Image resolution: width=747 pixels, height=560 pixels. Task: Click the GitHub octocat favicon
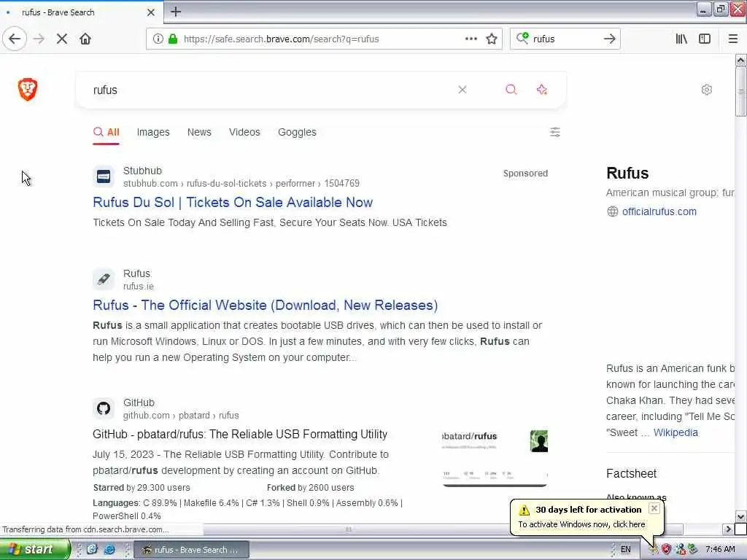point(104,408)
